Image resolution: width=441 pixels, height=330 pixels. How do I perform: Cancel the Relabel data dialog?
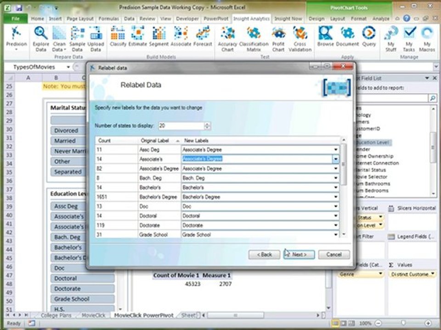[334, 254]
